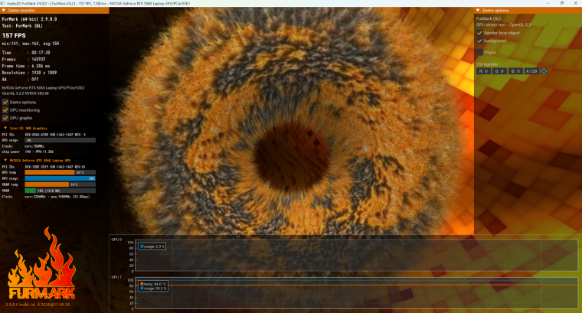Click the GPU usage blue bar at 99%

pos(60,178)
